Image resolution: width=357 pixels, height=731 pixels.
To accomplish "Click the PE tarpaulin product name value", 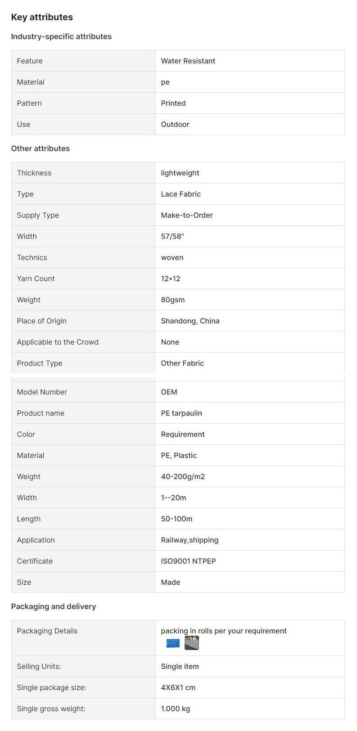I will pyautogui.click(x=181, y=413).
